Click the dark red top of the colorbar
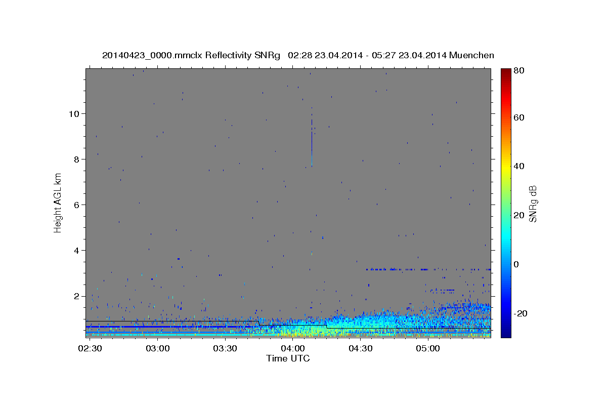607x405 pixels. coord(506,73)
